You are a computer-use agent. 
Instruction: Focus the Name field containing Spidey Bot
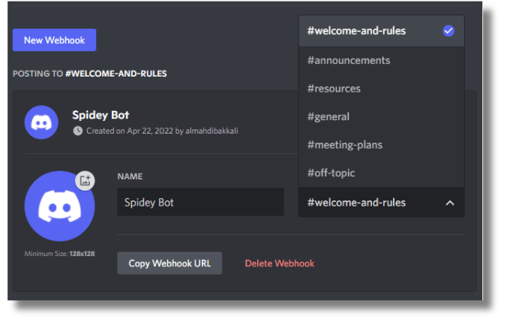(x=200, y=203)
